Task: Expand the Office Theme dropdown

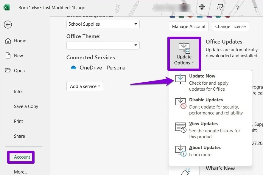Action: click(103, 45)
